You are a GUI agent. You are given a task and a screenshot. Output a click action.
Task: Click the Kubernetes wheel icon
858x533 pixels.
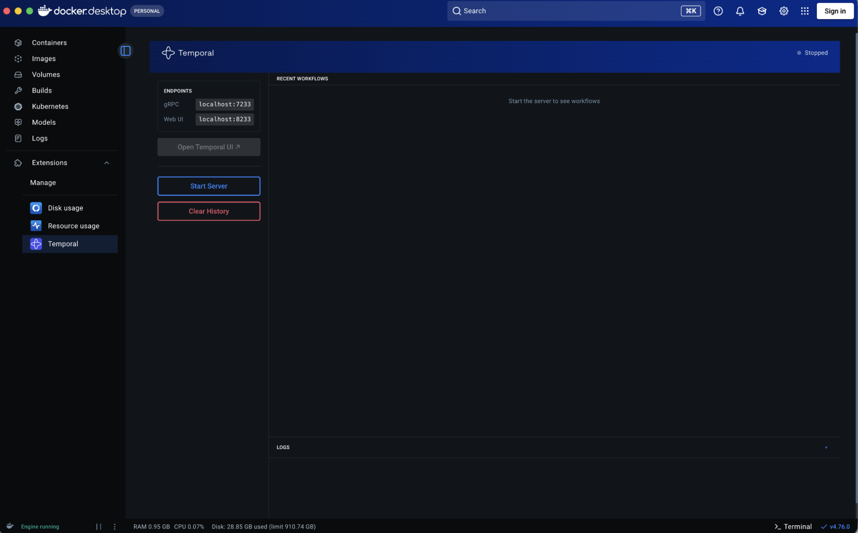point(18,106)
